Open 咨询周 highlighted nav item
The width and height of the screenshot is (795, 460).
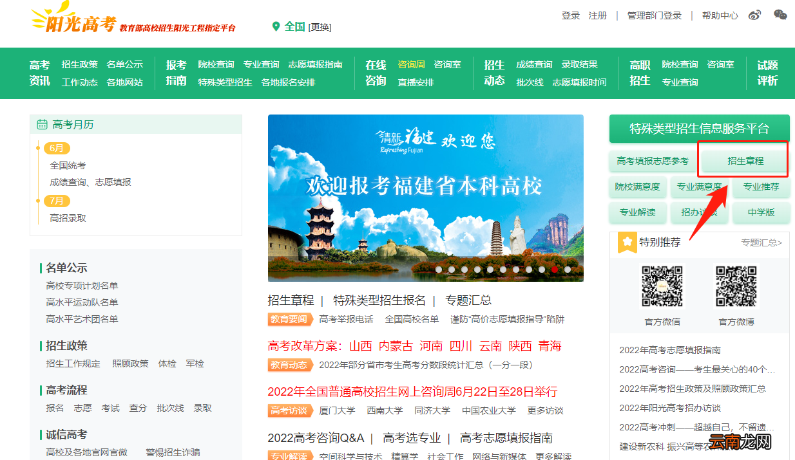411,64
